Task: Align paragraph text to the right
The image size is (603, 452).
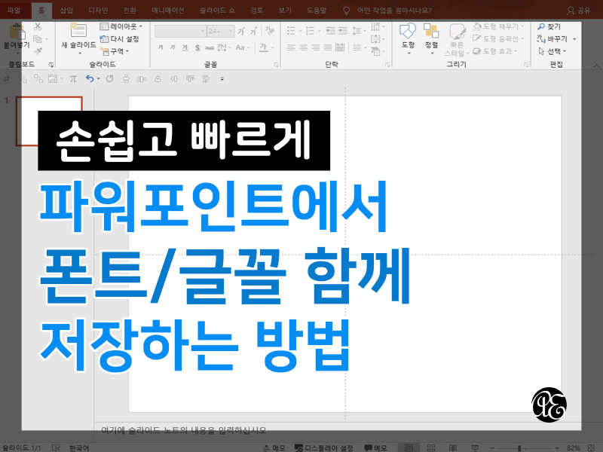Action: 316,47
